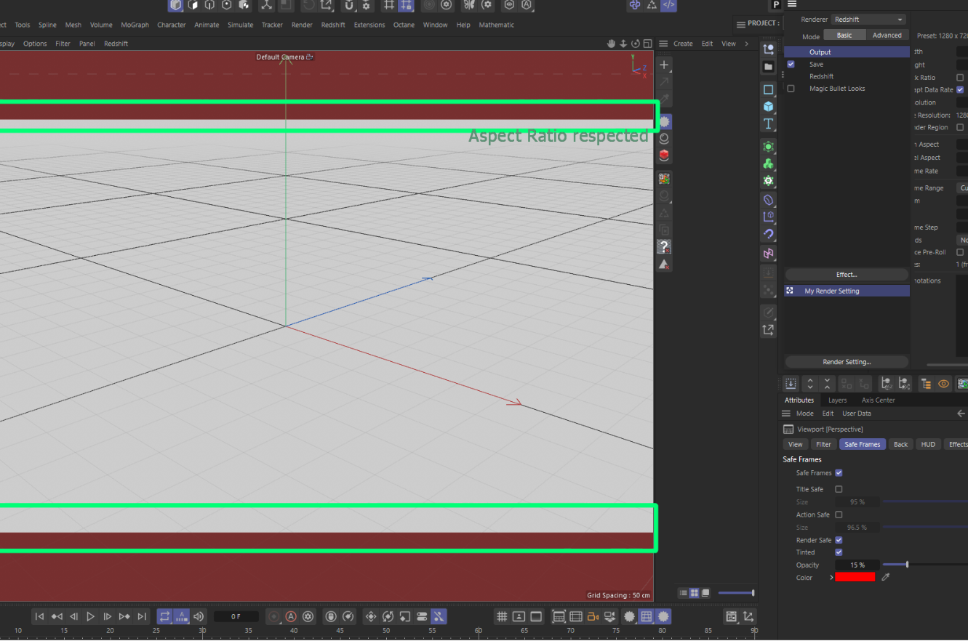Click the Opacity 15 % field

click(x=857, y=565)
